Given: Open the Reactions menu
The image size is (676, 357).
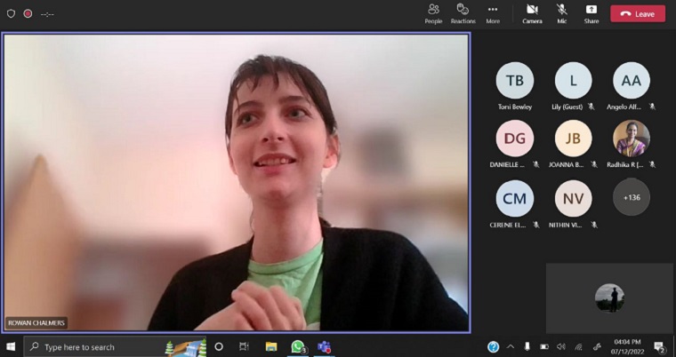Looking at the screenshot, I should (463, 12).
